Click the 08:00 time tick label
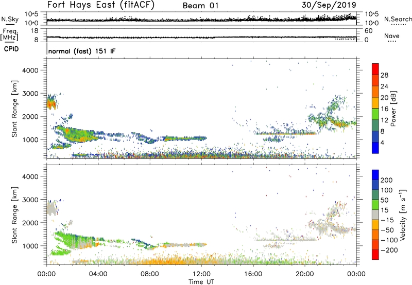 click(150, 274)
